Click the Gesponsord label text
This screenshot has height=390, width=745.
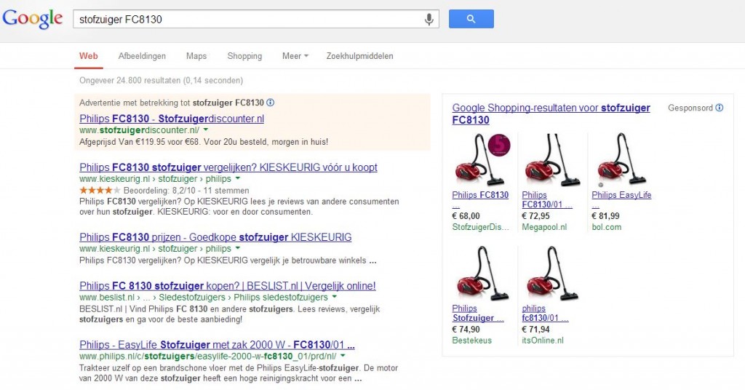pyautogui.click(x=690, y=108)
